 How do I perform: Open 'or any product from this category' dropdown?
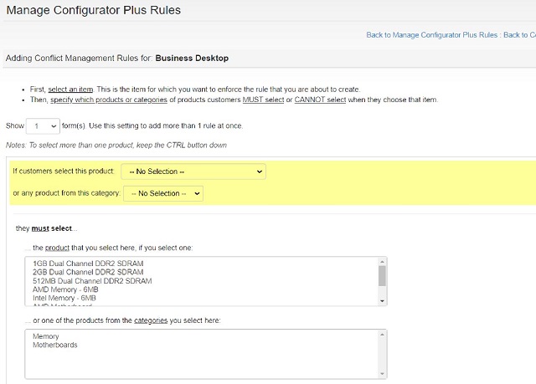click(x=163, y=193)
